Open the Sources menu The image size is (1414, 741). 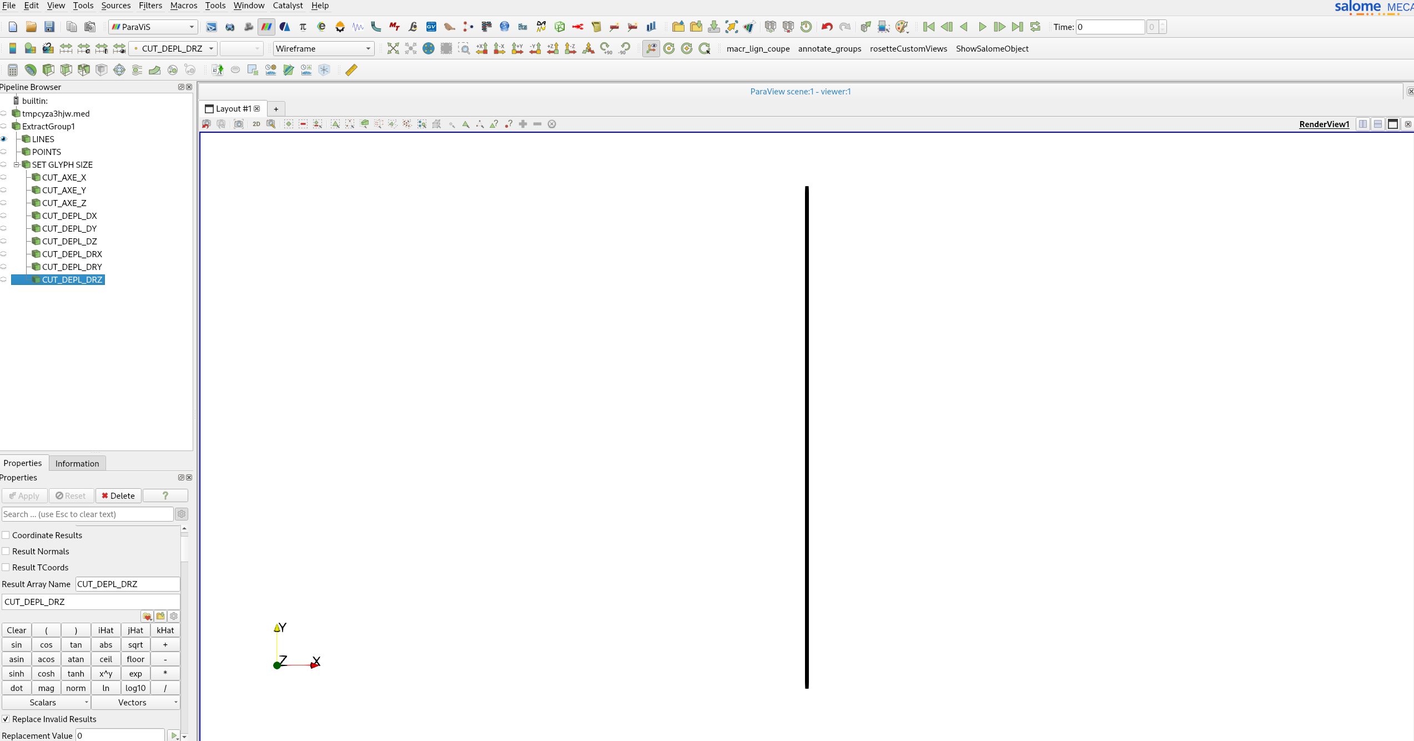116,6
